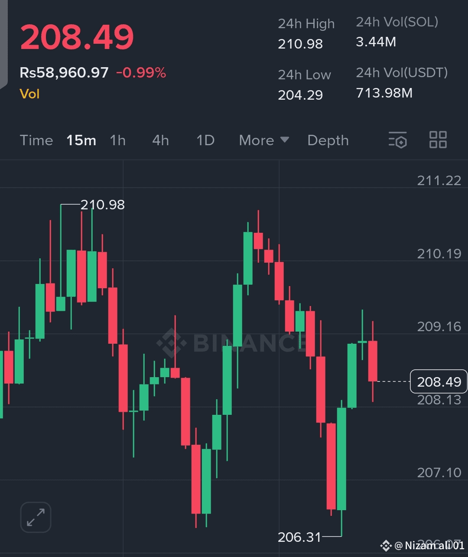
Task: Click the last red candlestick
Action: coord(373,361)
